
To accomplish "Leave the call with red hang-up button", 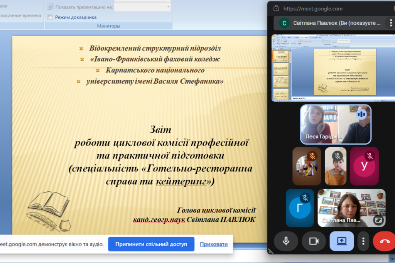I will 384,241.
